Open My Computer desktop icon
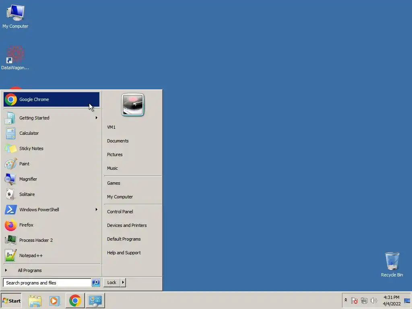 pyautogui.click(x=15, y=16)
